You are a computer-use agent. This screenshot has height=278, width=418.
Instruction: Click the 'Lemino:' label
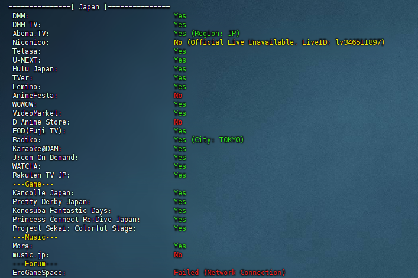tap(27, 87)
